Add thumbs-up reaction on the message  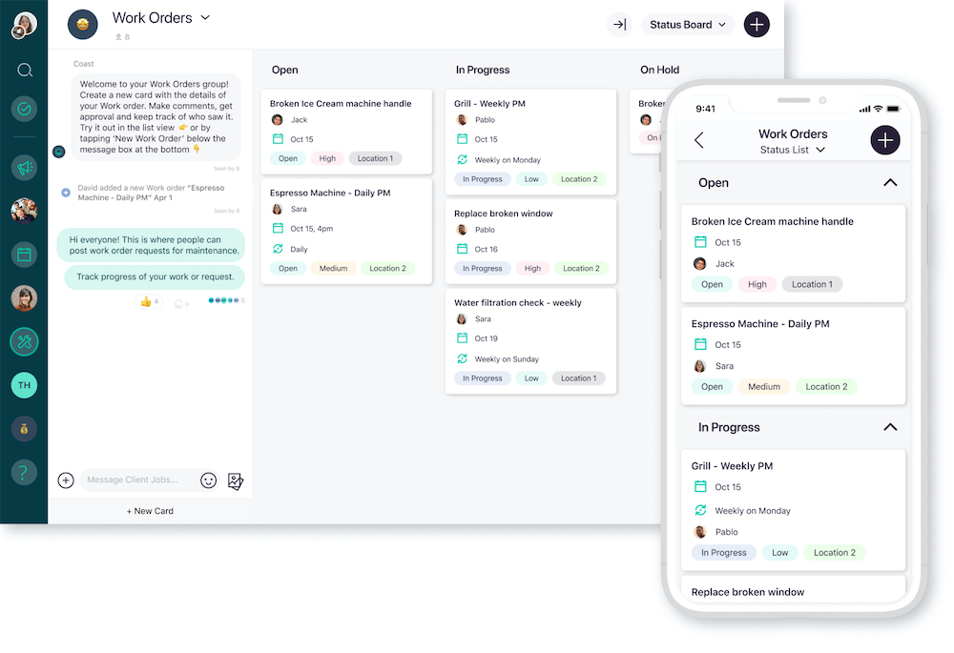point(147,301)
